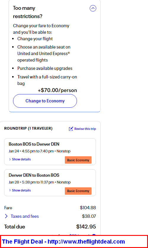The width and height of the screenshot is (148, 248).
Task: Click the 'Too many restrictions?' heading
Action: [28, 12]
